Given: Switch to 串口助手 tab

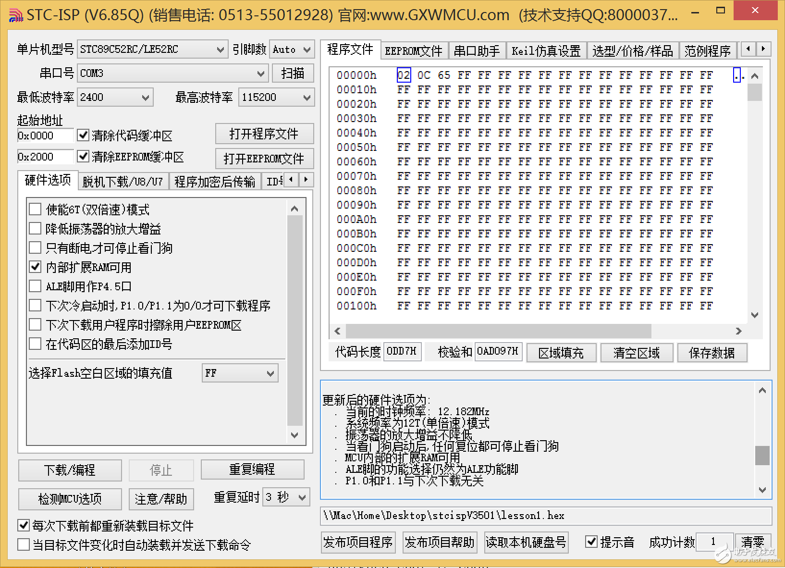Looking at the screenshot, I should (x=477, y=50).
